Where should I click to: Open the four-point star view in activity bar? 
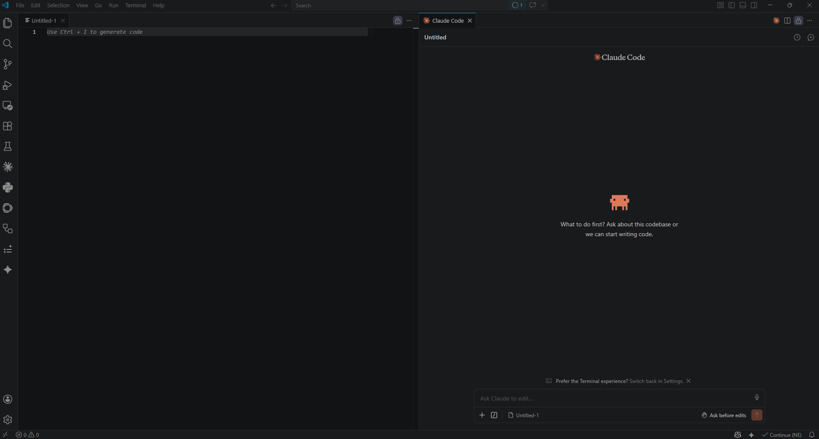click(x=8, y=270)
